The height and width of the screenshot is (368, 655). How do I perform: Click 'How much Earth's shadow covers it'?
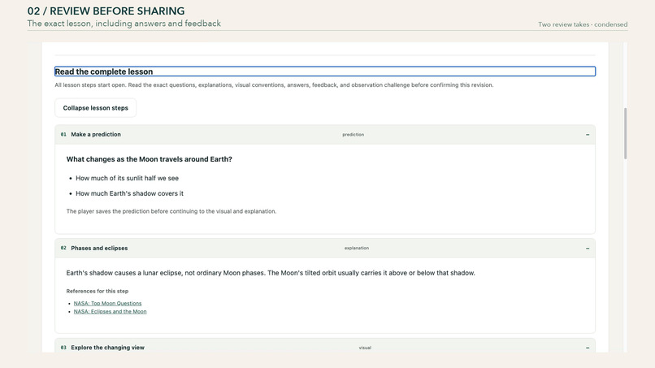[x=129, y=193]
